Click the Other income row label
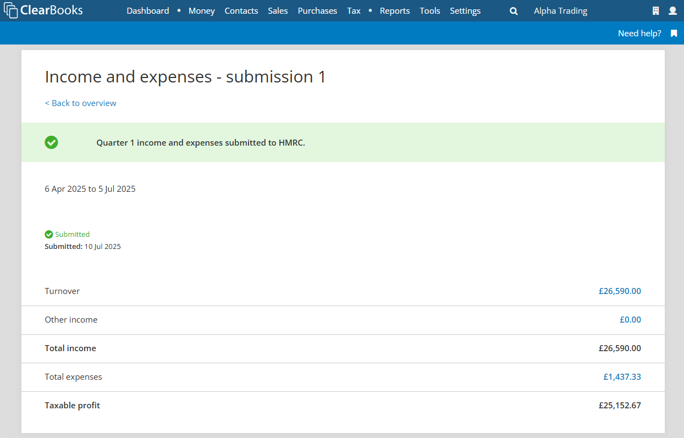 (71, 320)
